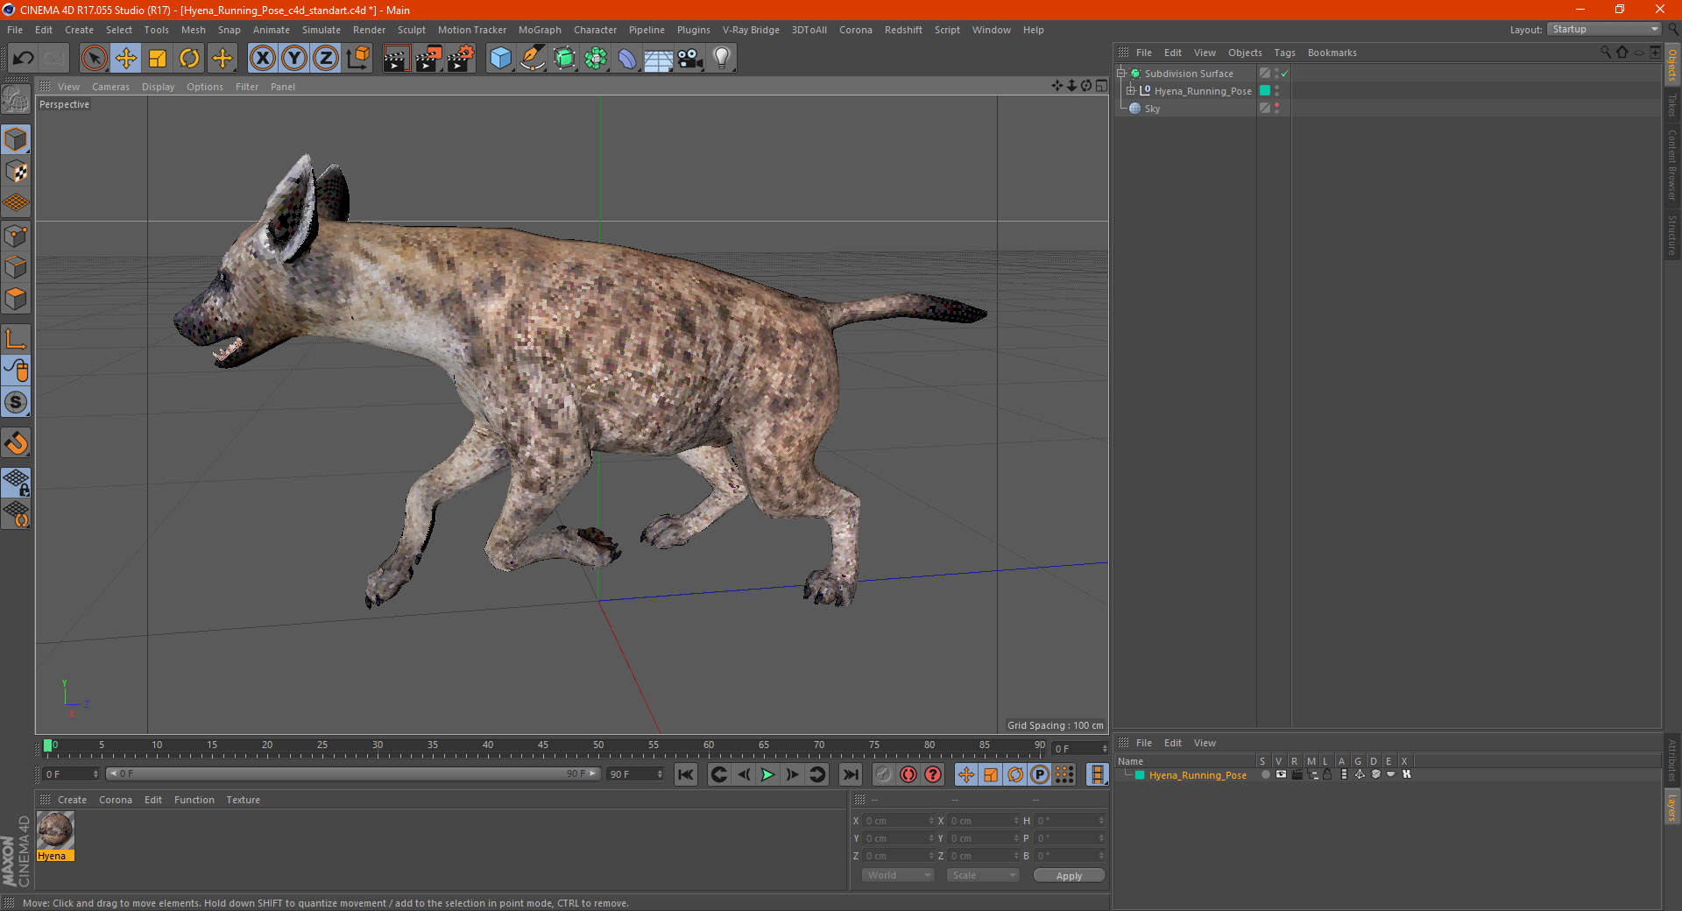This screenshot has width=1682, height=911.
Task: Add a camera object
Action: [690, 59]
